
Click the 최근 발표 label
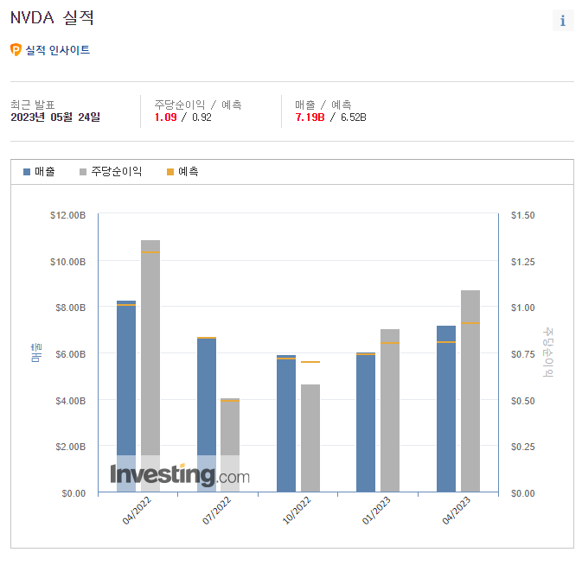pos(33,105)
